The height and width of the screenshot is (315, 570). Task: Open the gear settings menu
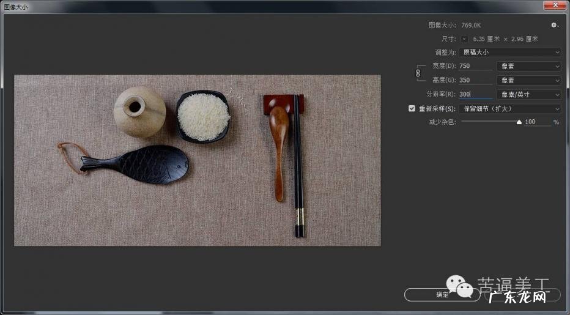pyautogui.click(x=554, y=25)
